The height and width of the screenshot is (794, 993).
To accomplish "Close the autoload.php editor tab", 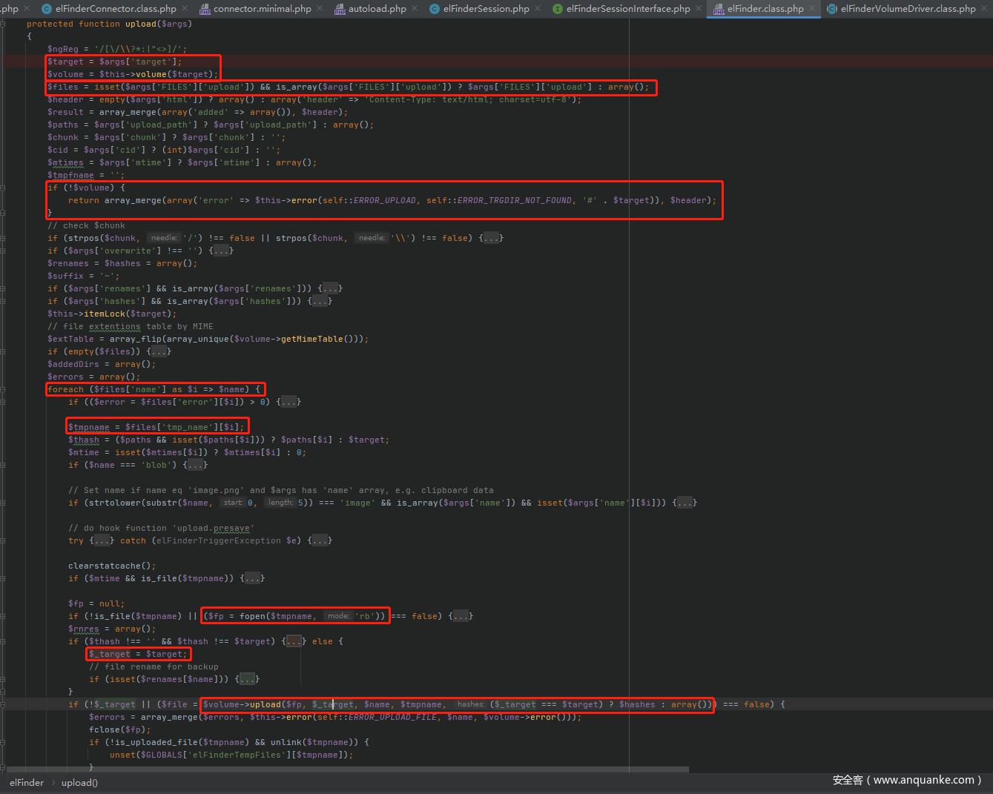I will pyautogui.click(x=415, y=9).
